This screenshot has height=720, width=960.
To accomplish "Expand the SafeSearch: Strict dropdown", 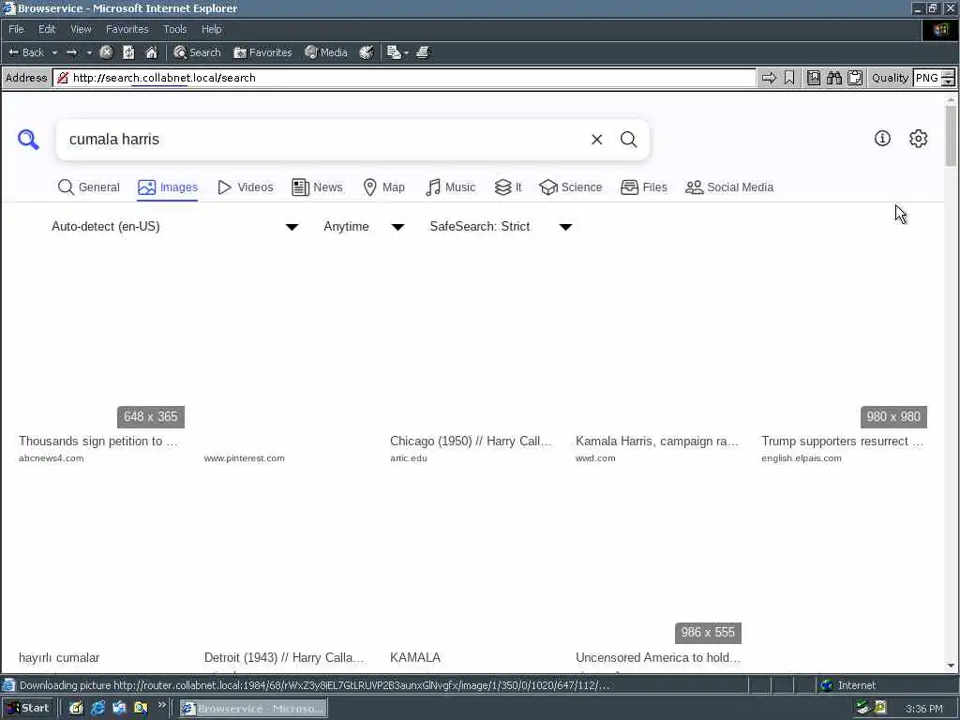I will (x=501, y=227).
